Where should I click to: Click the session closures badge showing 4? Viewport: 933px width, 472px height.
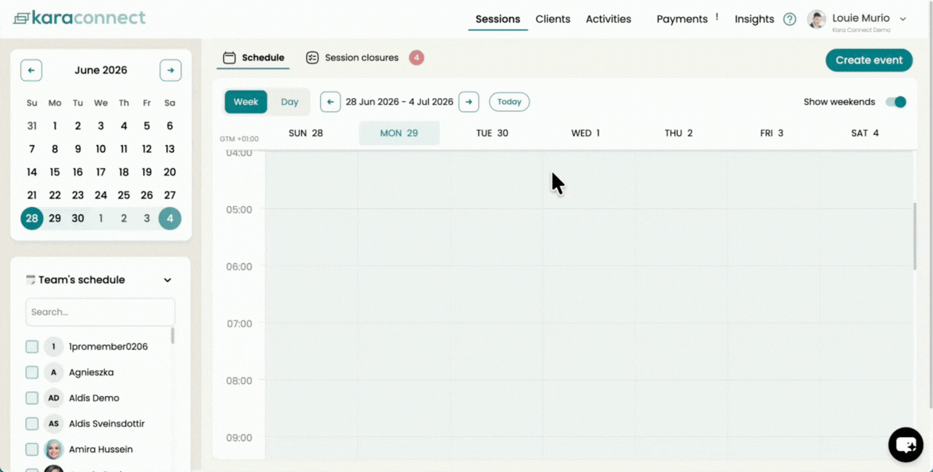(x=416, y=58)
